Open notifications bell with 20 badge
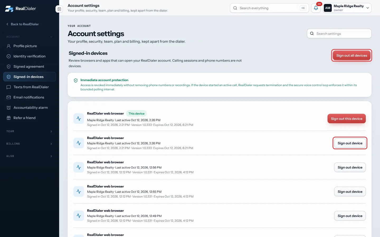This screenshot has height=237, width=380. (316, 8)
